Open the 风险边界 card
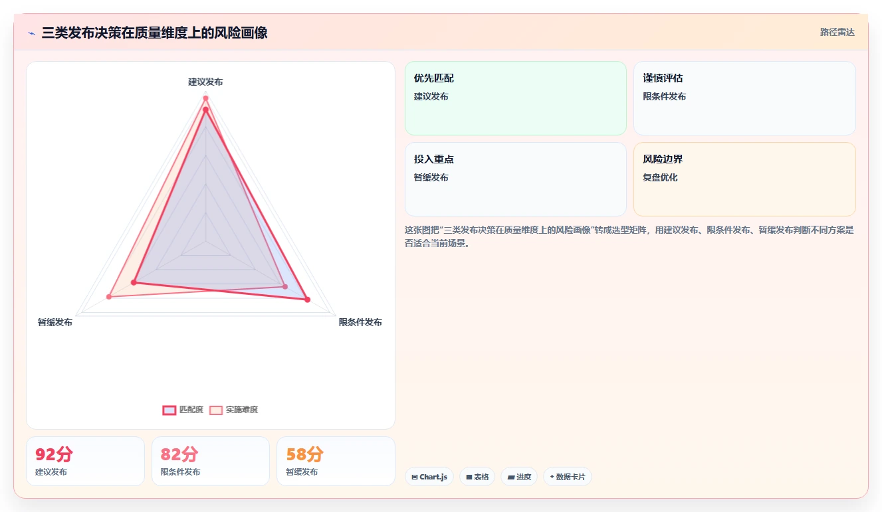Image resolution: width=882 pixels, height=512 pixels. click(744, 179)
